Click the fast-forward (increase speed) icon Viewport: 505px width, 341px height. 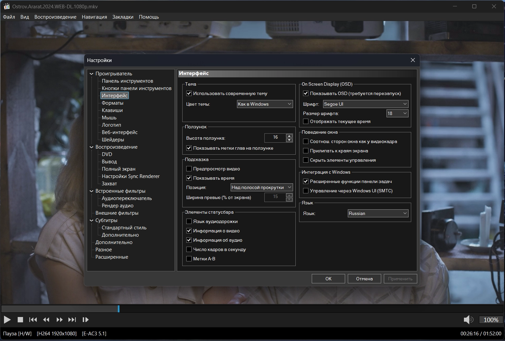[x=59, y=320]
